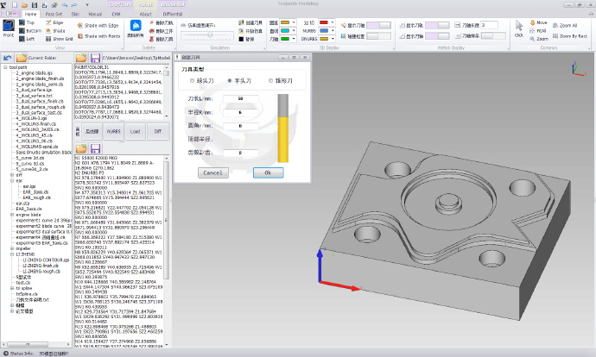The width and height of the screenshot is (596, 357).
Task: Switch to the Para Set tab
Action: (54, 14)
